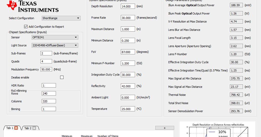
Task: Edit the Depth Resolution input
Action: pyautogui.click(x=128, y=6)
